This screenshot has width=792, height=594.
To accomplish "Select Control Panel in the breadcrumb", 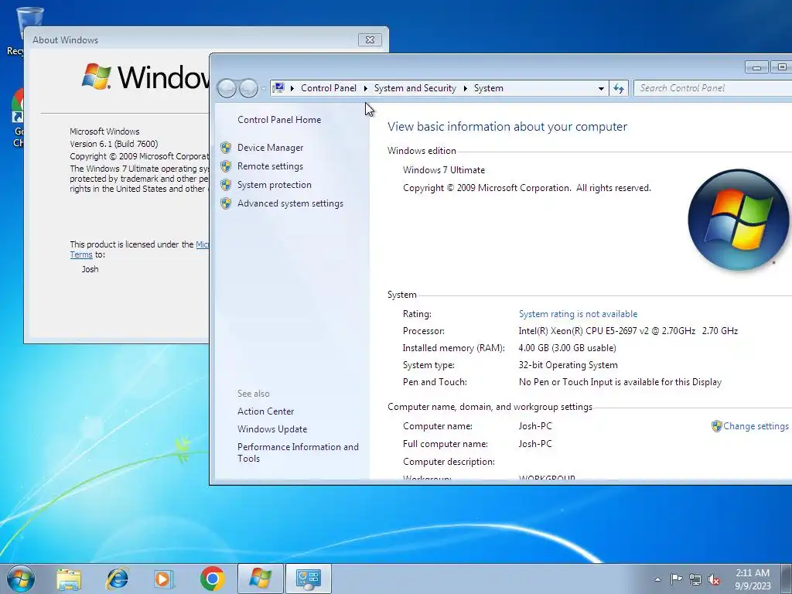I will point(328,88).
